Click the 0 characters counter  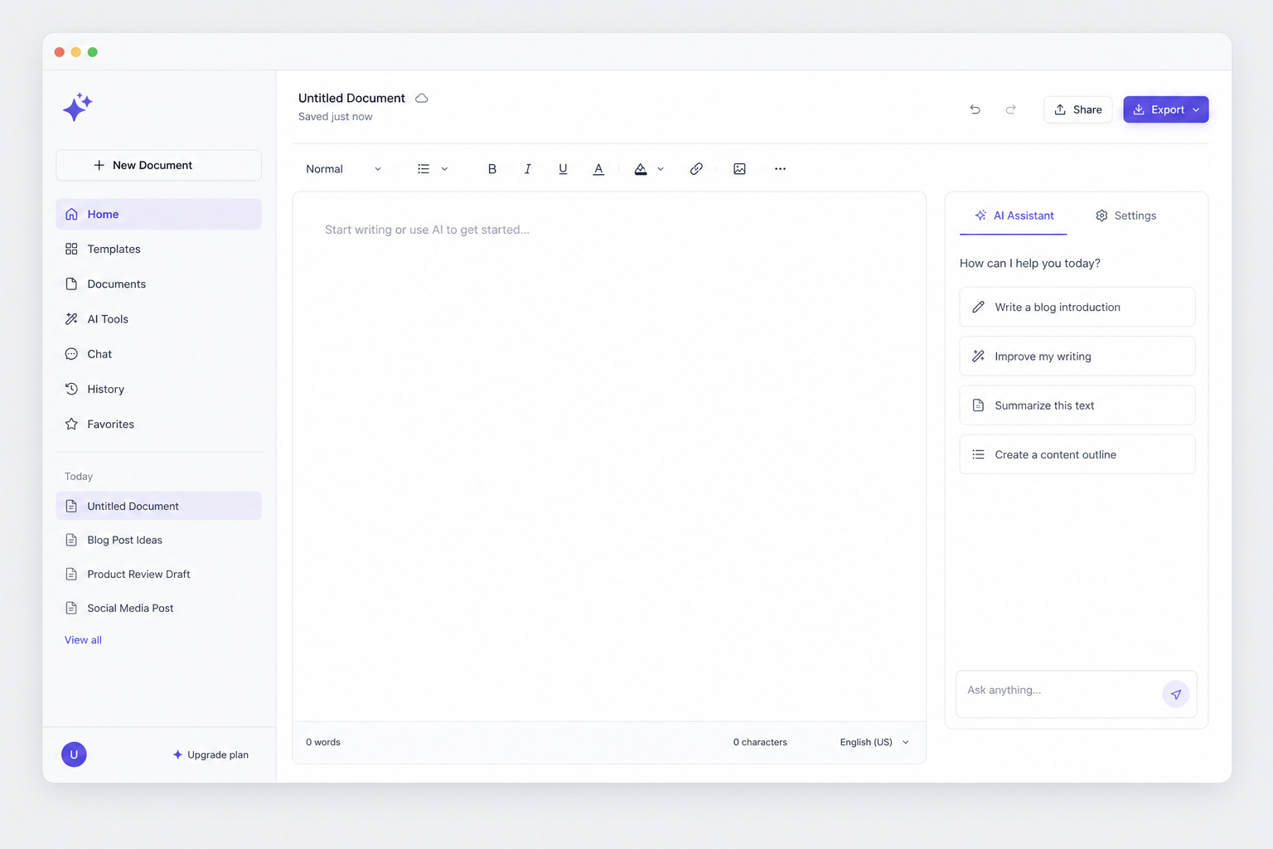tap(760, 742)
